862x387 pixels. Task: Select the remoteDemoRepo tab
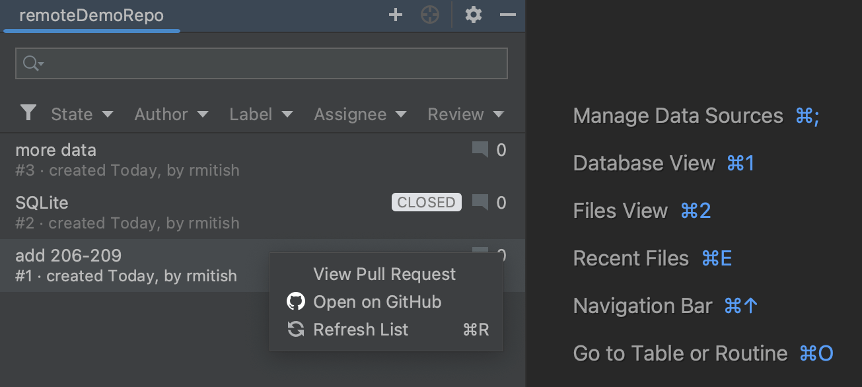[x=91, y=15]
